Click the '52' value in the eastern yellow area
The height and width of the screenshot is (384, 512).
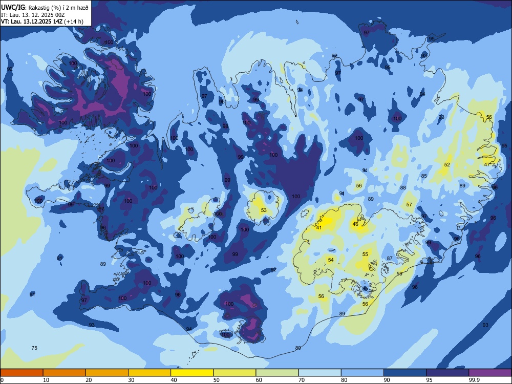coord(447,164)
